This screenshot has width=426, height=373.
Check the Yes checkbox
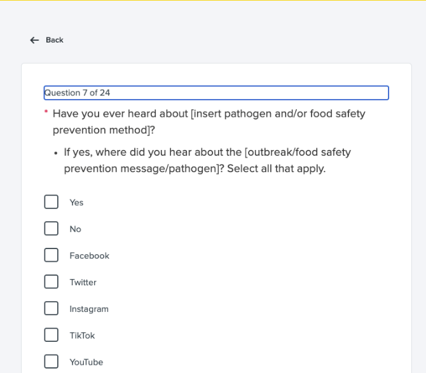[52, 202]
